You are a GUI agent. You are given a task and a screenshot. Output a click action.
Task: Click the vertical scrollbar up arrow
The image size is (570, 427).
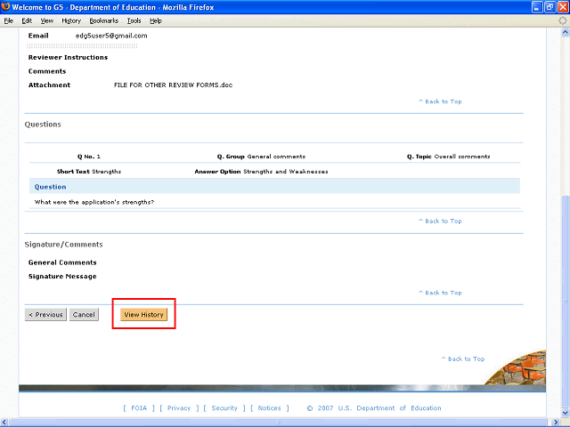coord(565,32)
